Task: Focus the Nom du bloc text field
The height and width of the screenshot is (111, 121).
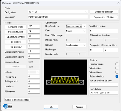Action: (104, 93)
